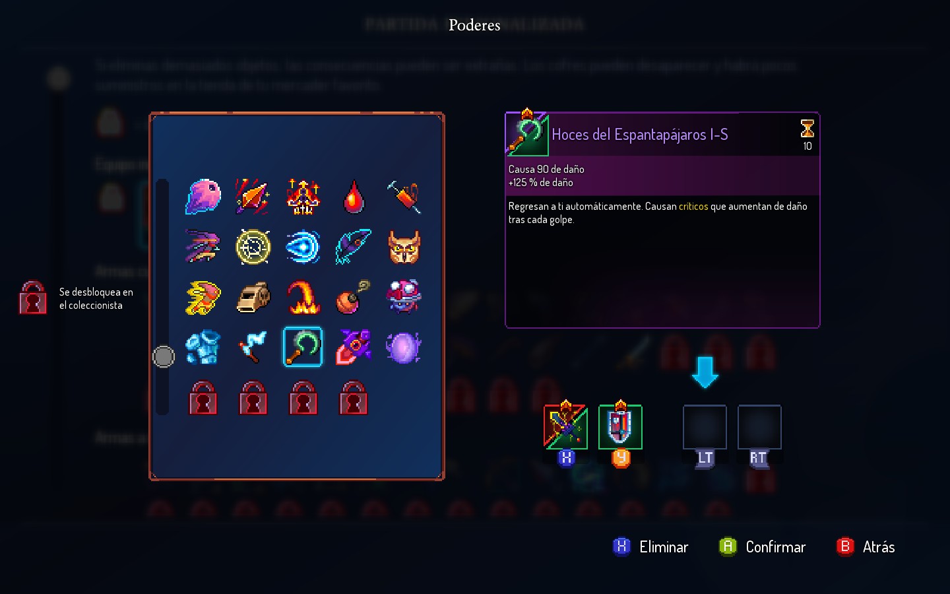Image resolution: width=950 pixels, height=594 pixels.
Task: Click the crossed weapons X slot
Action: click(565, 426)
